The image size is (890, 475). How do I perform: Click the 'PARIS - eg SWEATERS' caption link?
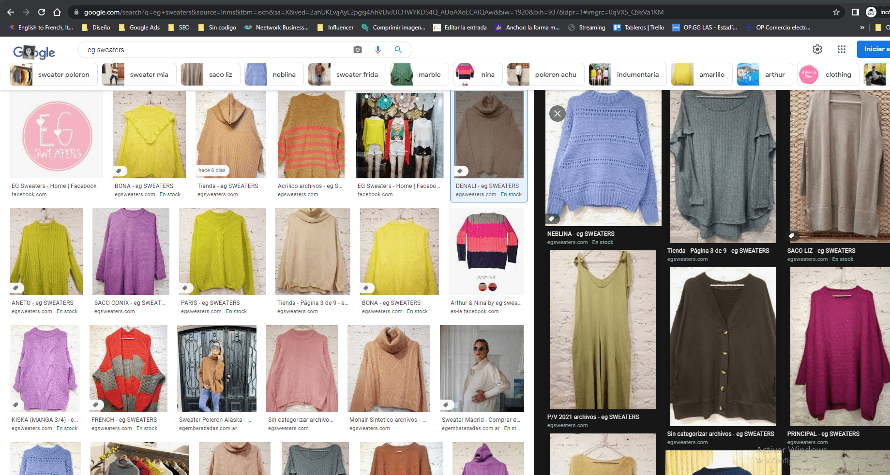(x=210, y=303)
